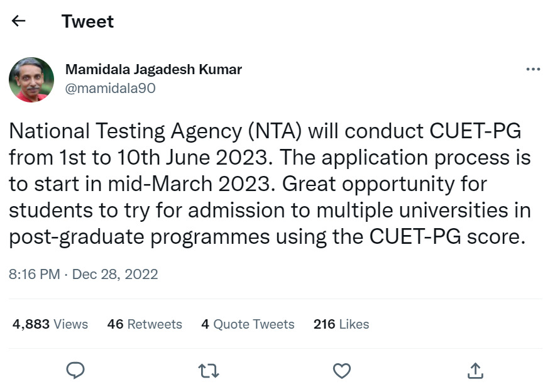Image resolution: width=555 pixels, height=389 pixels.
Task: Click the 8:16 PM timestamp
Action: [35, 274]
